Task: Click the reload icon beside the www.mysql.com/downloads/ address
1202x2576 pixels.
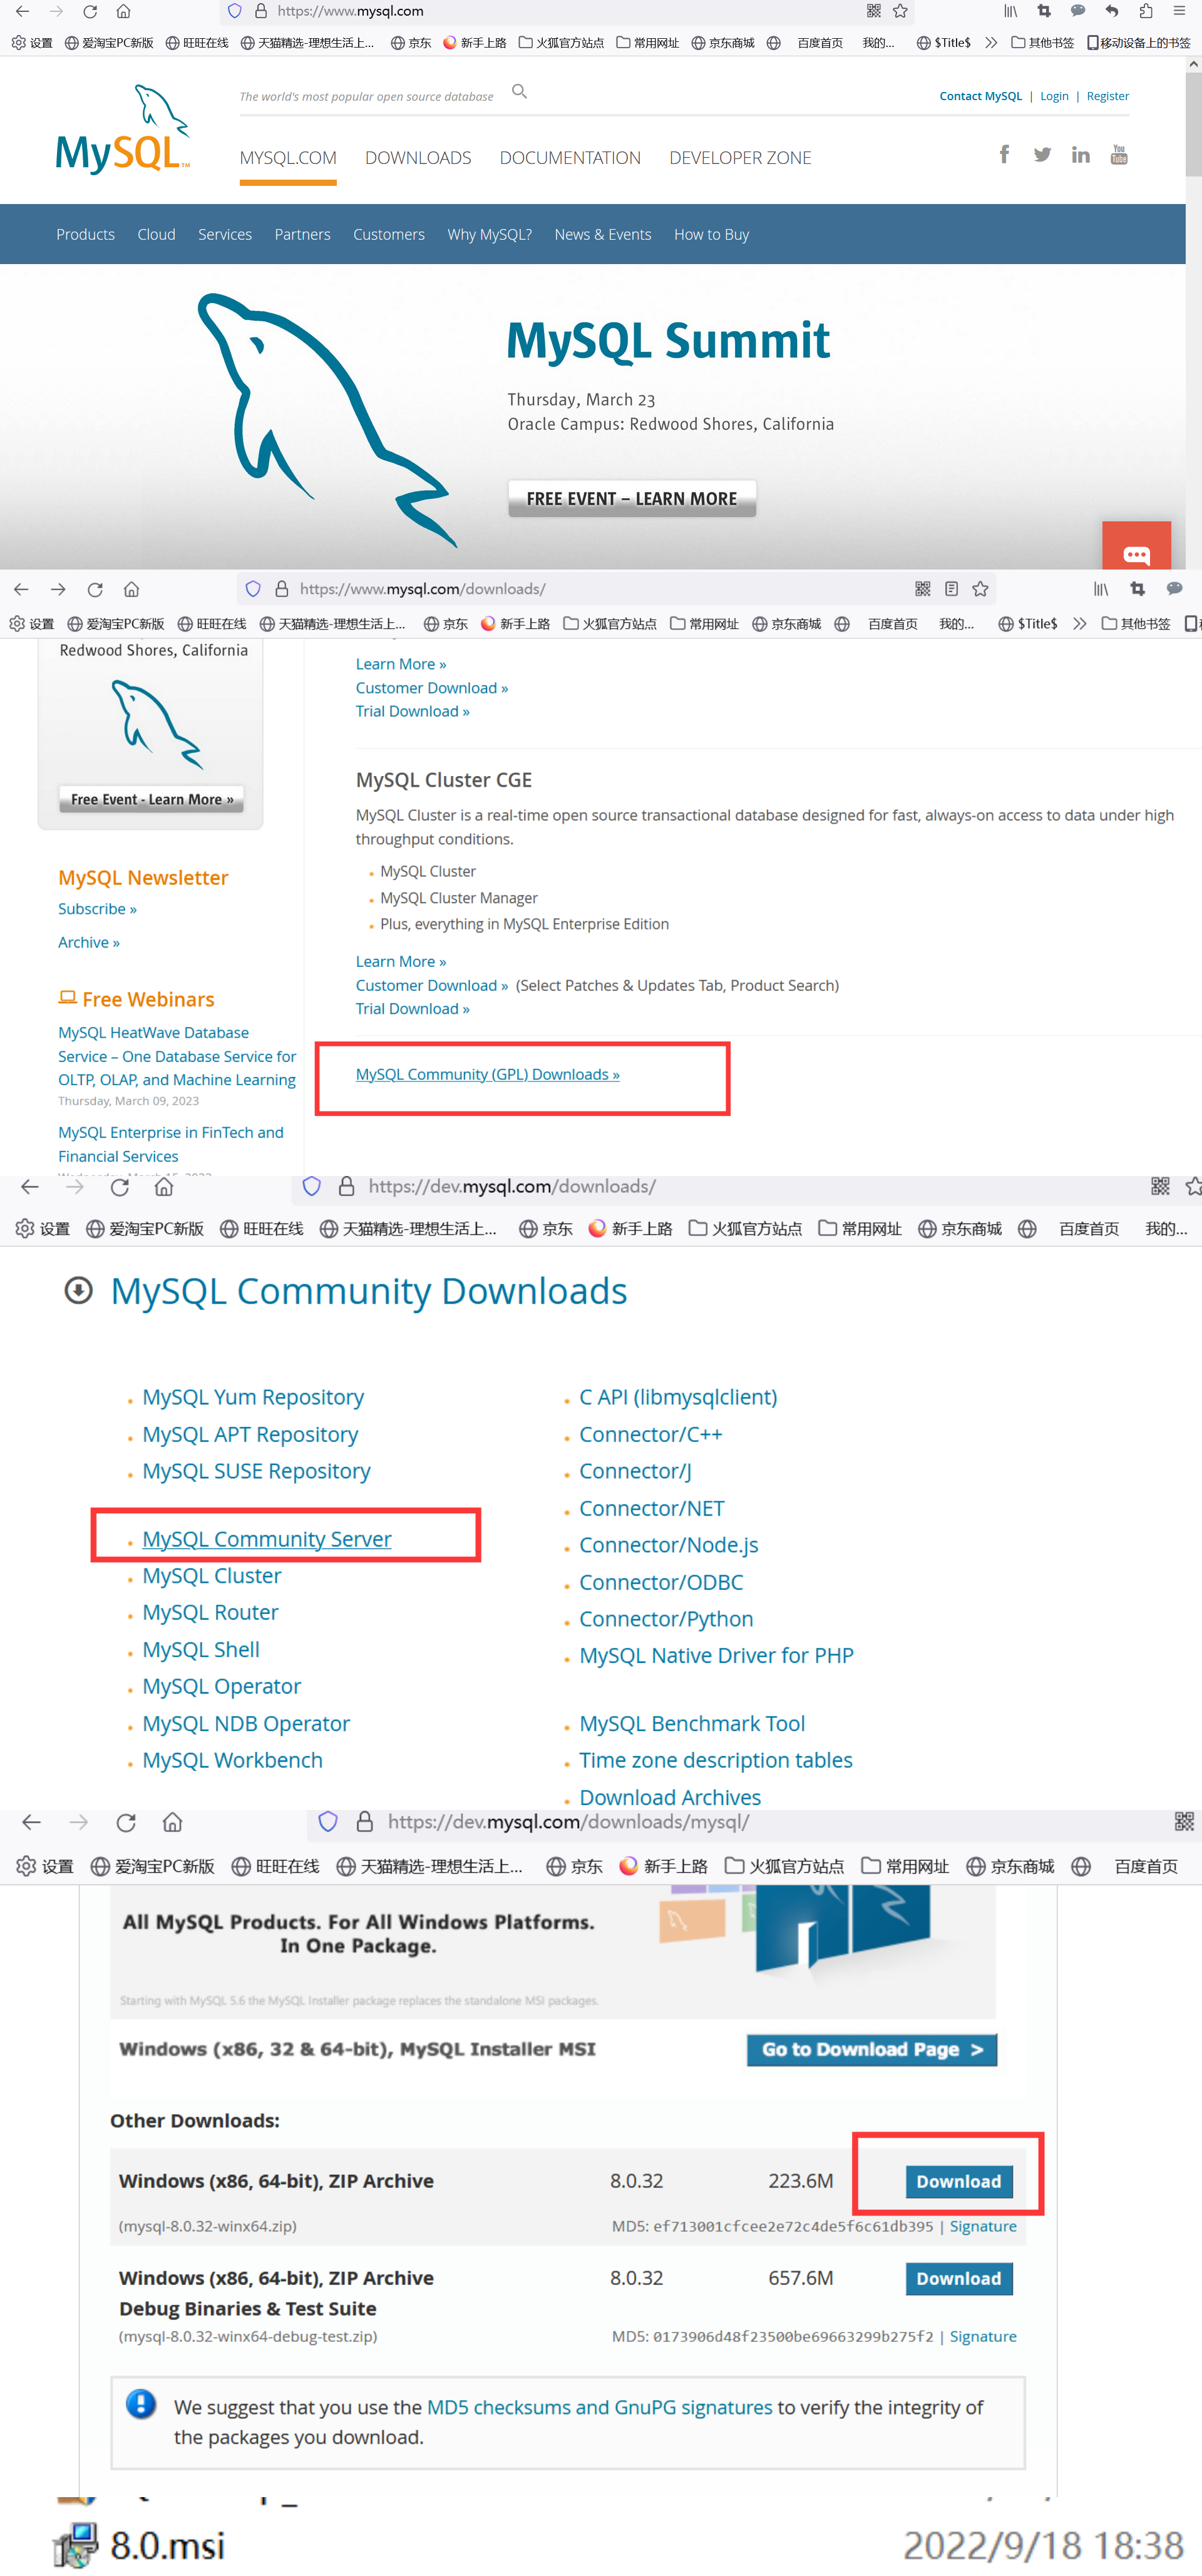Action: (95, 589)
